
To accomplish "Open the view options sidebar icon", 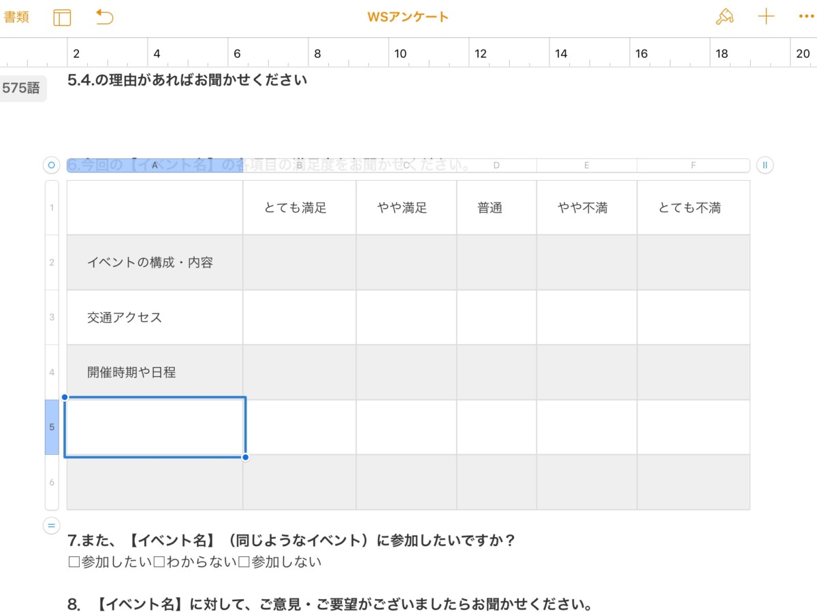I will [62, 18].
